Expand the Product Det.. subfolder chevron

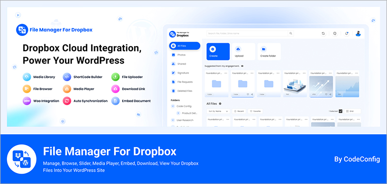pyautogui.click(x=178, y=113)
